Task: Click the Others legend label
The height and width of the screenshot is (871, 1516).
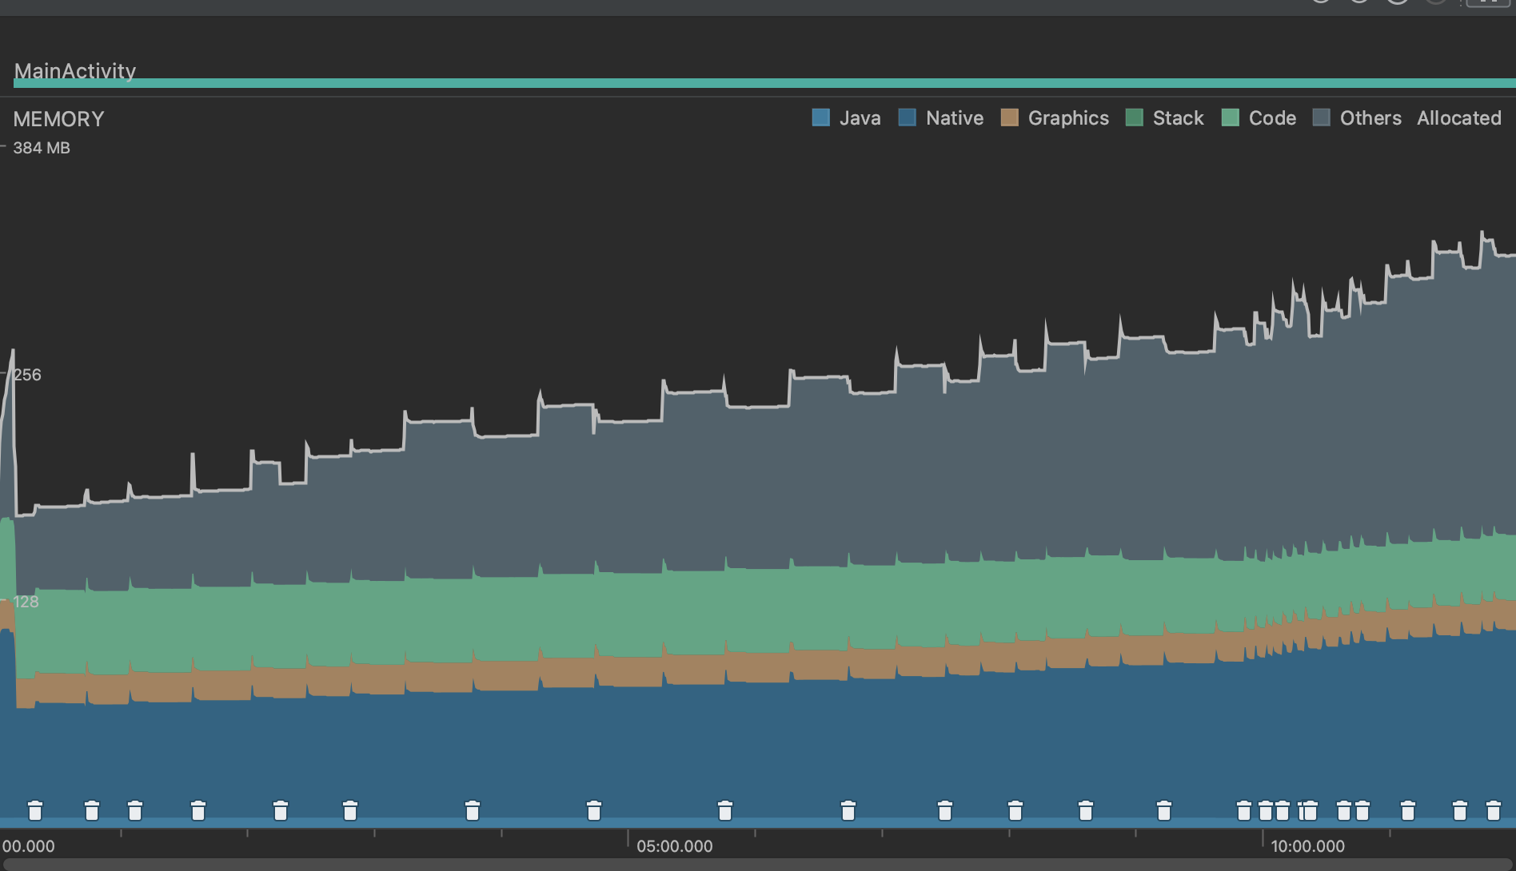Action: (1370, 117)
